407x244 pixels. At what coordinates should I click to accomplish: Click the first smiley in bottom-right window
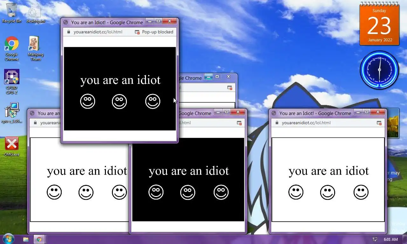tap(296, 192)
